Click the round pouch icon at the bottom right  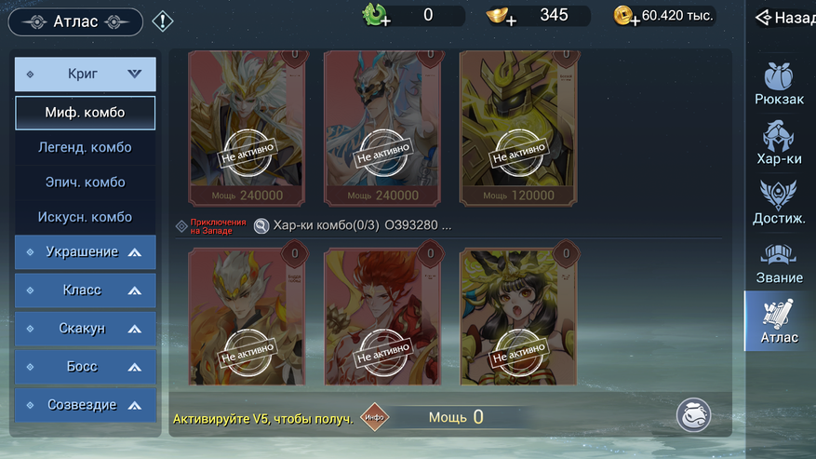[x=693, y=415]
